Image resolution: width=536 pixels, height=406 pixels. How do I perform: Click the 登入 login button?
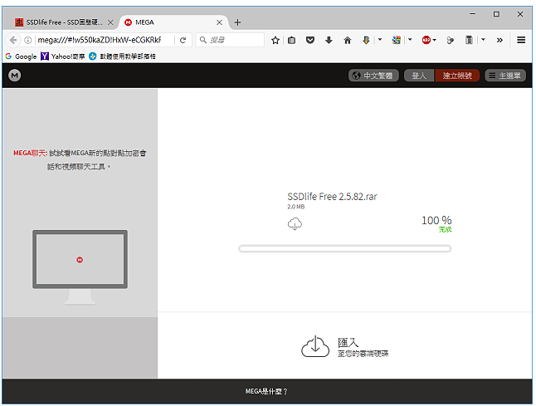pos(419,76)
